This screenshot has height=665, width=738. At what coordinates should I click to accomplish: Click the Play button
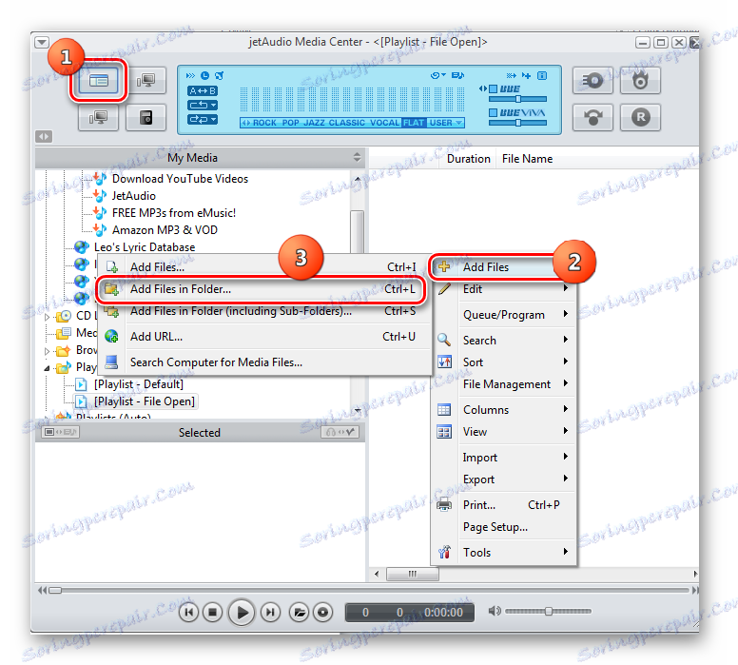coord(242,613)
